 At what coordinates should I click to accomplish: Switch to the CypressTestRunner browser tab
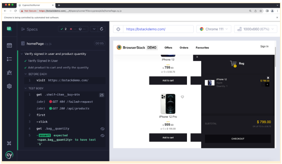36,5
